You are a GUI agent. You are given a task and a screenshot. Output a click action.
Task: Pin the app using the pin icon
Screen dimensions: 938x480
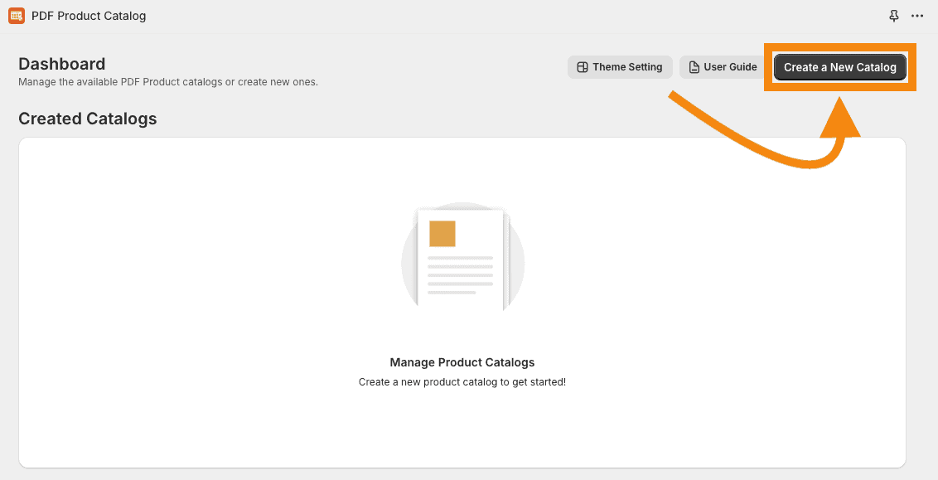893,16
